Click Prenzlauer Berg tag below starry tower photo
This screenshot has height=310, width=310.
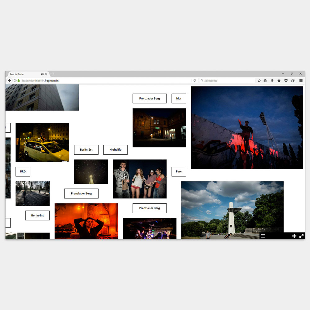tap(81, 193)
